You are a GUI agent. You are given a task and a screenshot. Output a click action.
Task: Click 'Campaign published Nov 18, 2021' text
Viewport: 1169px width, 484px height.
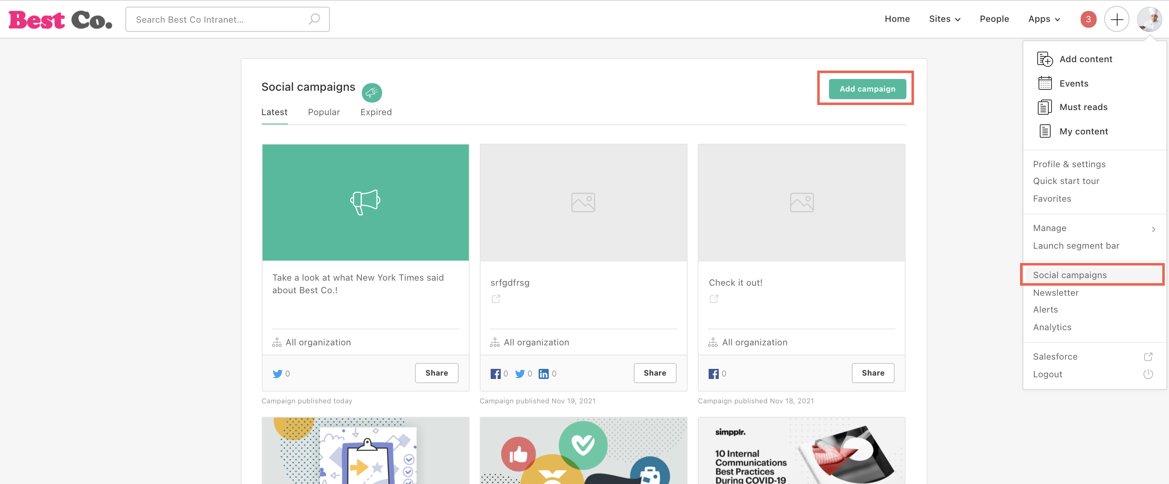pyautogui.click(x=756, y=401)
